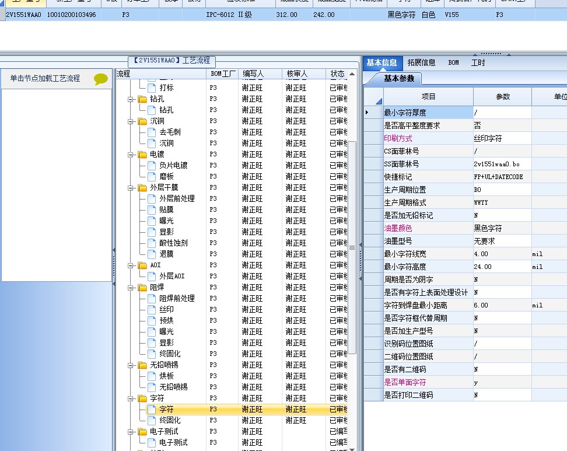567x451 pixels.
Task: Collapse the AOI process group
Action: click(x=131, y=265)
